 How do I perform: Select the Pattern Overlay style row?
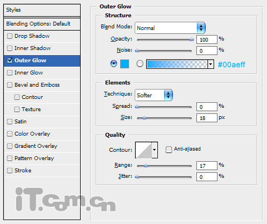[x=42, y=158]
